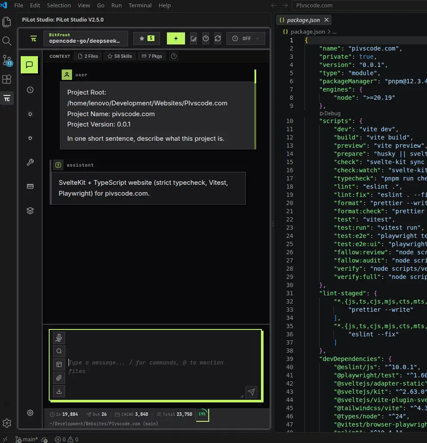The image size is (427, 443).
Task: Click the Out 26 token count
Action: [97, 414]
